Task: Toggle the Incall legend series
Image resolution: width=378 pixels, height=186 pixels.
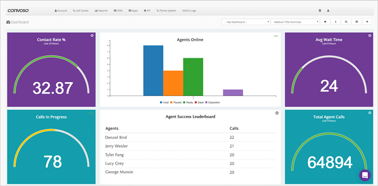Action: click(164, 103)
